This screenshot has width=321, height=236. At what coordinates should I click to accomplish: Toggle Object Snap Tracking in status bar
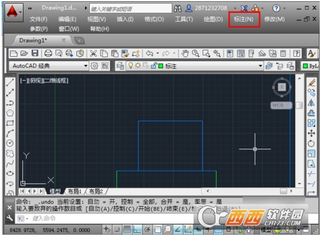[178, 230]
